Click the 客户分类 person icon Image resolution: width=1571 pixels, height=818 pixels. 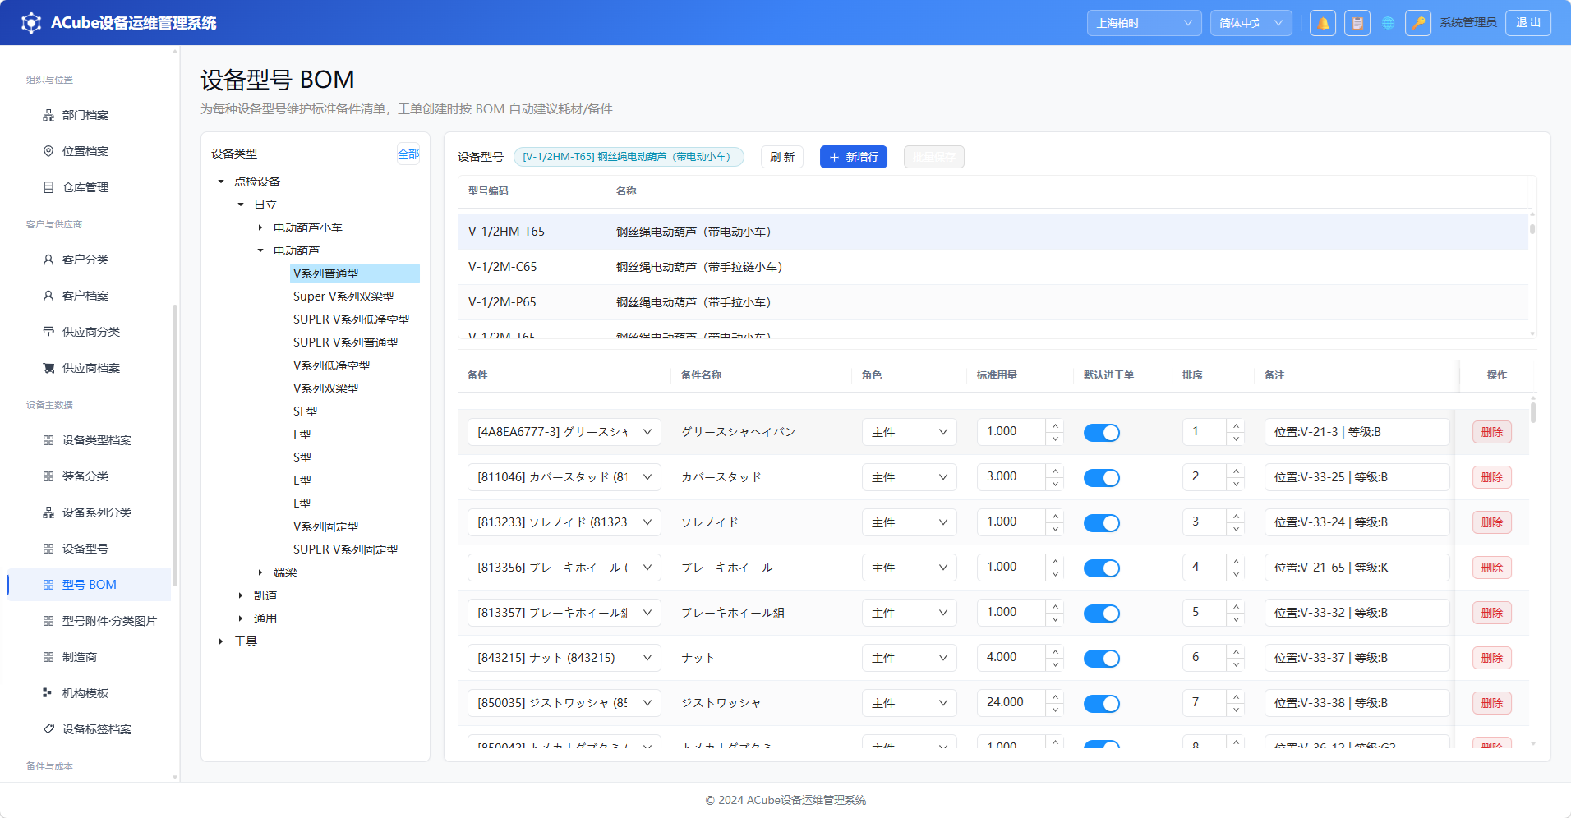pos(48,260)
